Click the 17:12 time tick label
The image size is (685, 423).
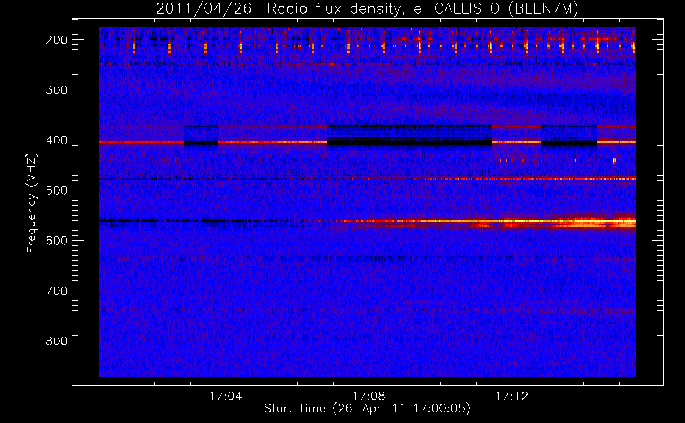point(512,396)
